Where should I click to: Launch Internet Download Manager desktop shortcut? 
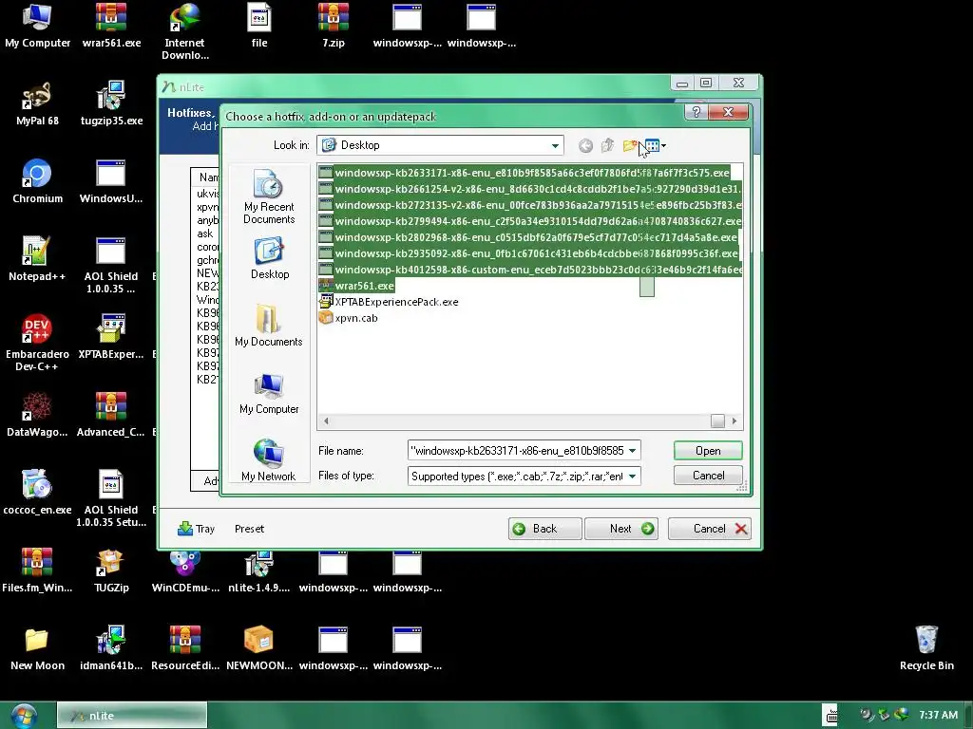click(185, 31)
